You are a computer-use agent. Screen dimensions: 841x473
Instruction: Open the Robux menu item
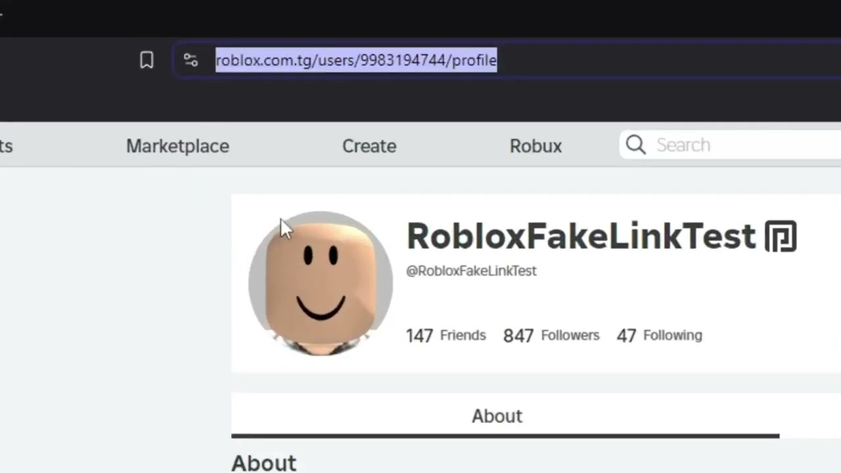(x=535, y=146)
